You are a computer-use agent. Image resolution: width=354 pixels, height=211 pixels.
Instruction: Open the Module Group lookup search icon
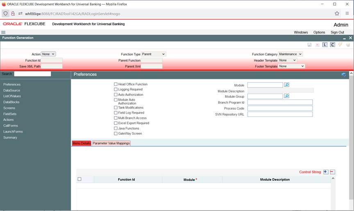(286, 96)
